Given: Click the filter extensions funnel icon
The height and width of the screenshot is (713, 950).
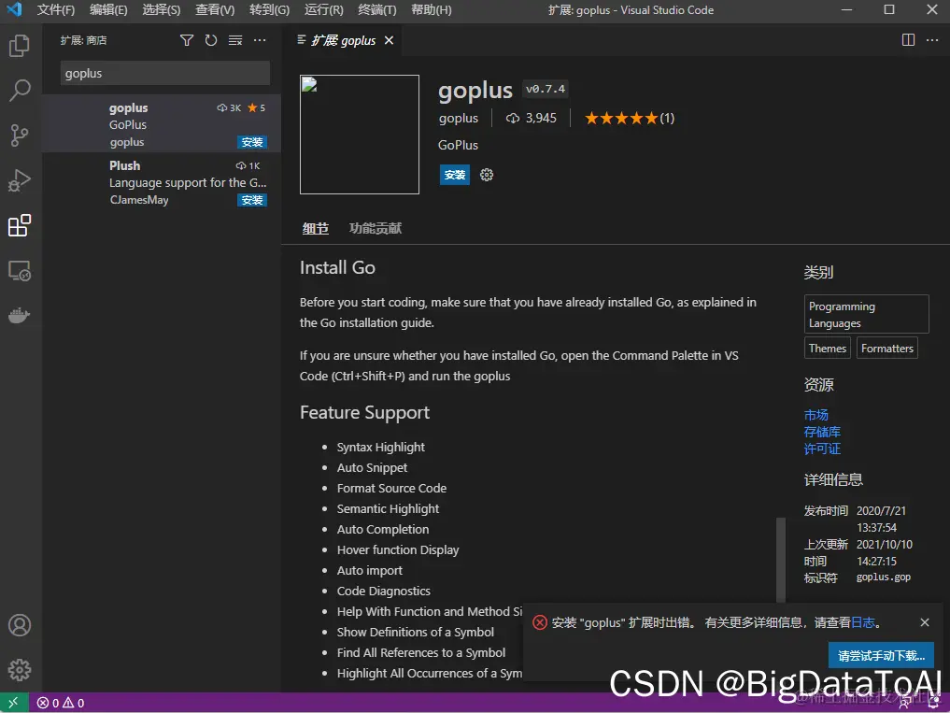Looking at the screenshot, I should [187, 40].
